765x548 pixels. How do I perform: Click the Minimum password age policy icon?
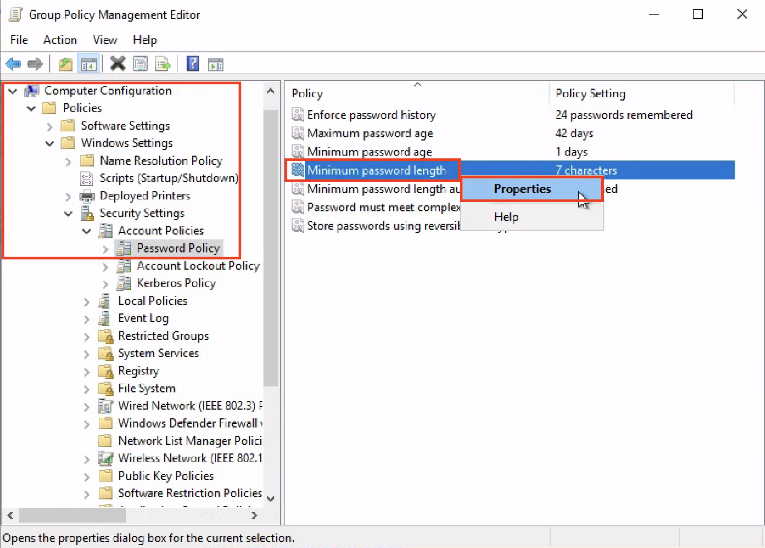(298, 151)
